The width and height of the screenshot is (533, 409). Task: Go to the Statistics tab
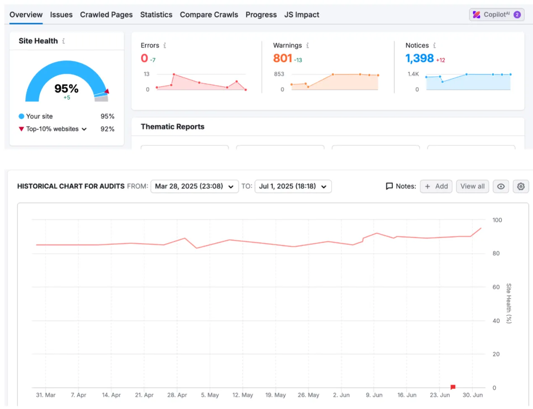click(156, 15)
